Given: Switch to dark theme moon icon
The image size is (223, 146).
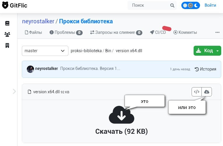Looking at the screenshot, I should [x=196, y=6].
